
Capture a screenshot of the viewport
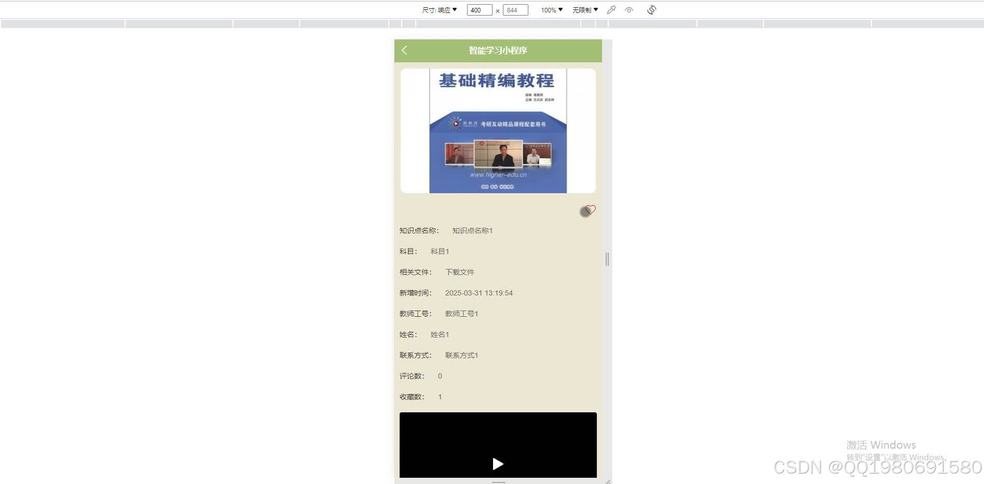coord(611,10)
